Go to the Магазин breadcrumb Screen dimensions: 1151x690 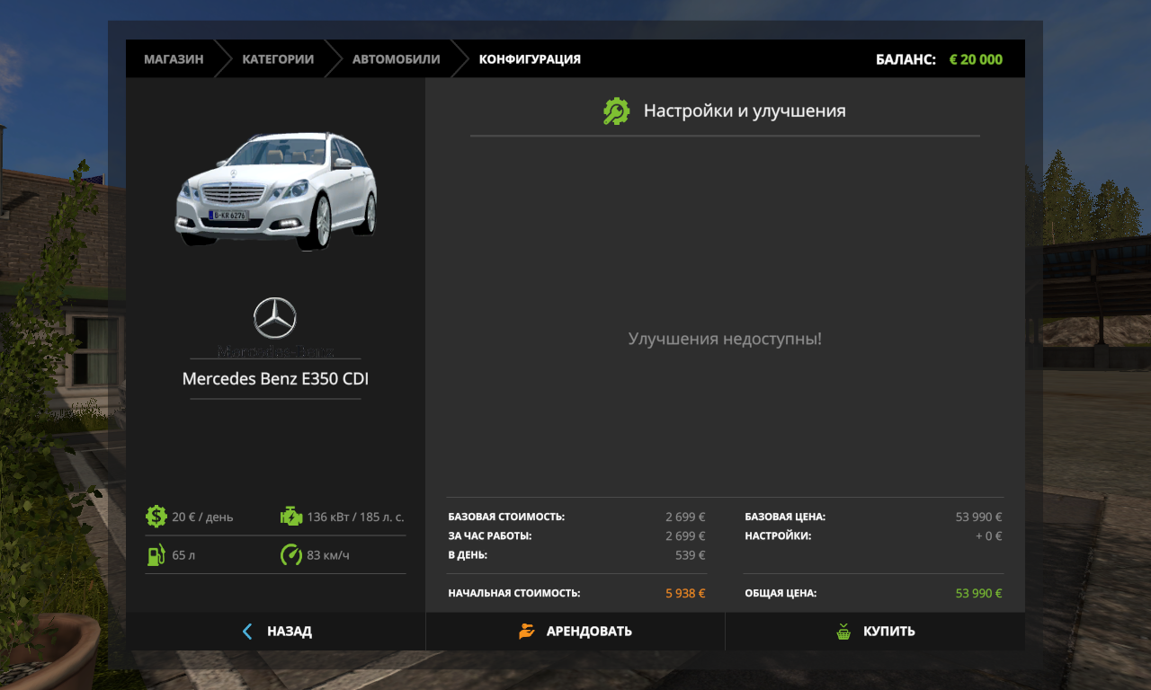(174, 59)
